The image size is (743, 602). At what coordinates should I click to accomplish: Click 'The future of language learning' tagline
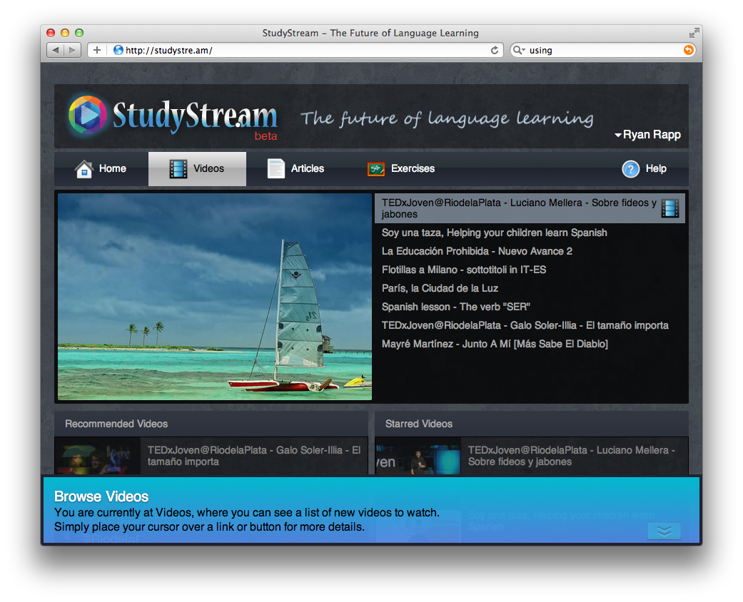coord(447,118)
